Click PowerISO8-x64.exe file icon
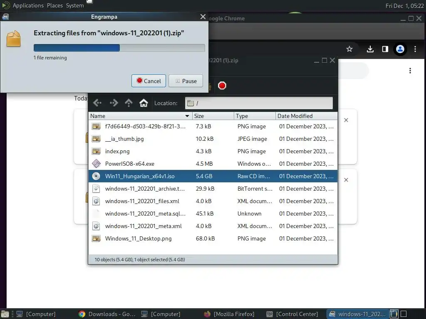Image resolution: width=426 pixels, height=319 pixels. 96,164
